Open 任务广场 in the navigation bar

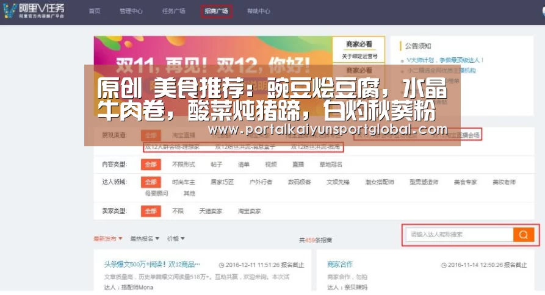tap(173, 11)
